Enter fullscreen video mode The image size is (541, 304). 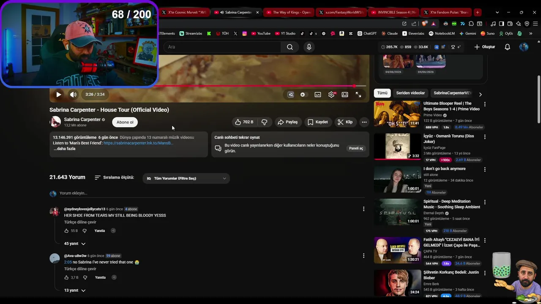358,95
